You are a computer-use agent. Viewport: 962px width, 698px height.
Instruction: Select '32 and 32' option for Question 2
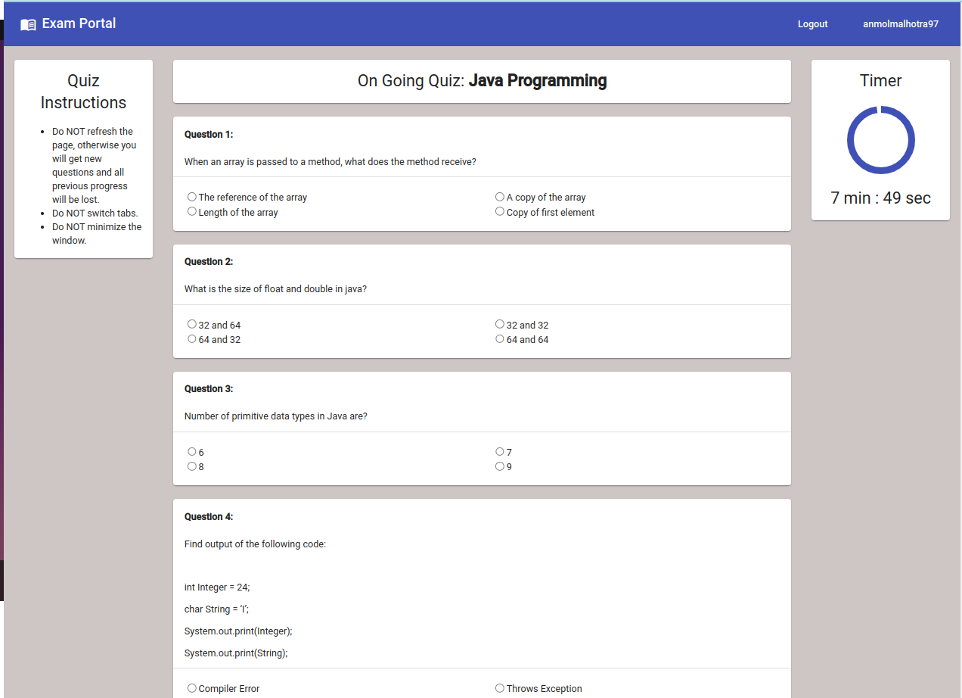click(499, 323)
